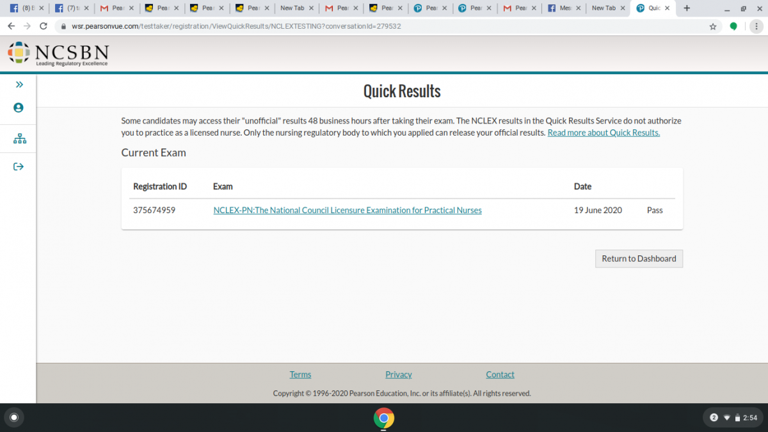The image size is (768, 432).
Task: Reload the page in browser toolbar
Action: pos(44,26)
